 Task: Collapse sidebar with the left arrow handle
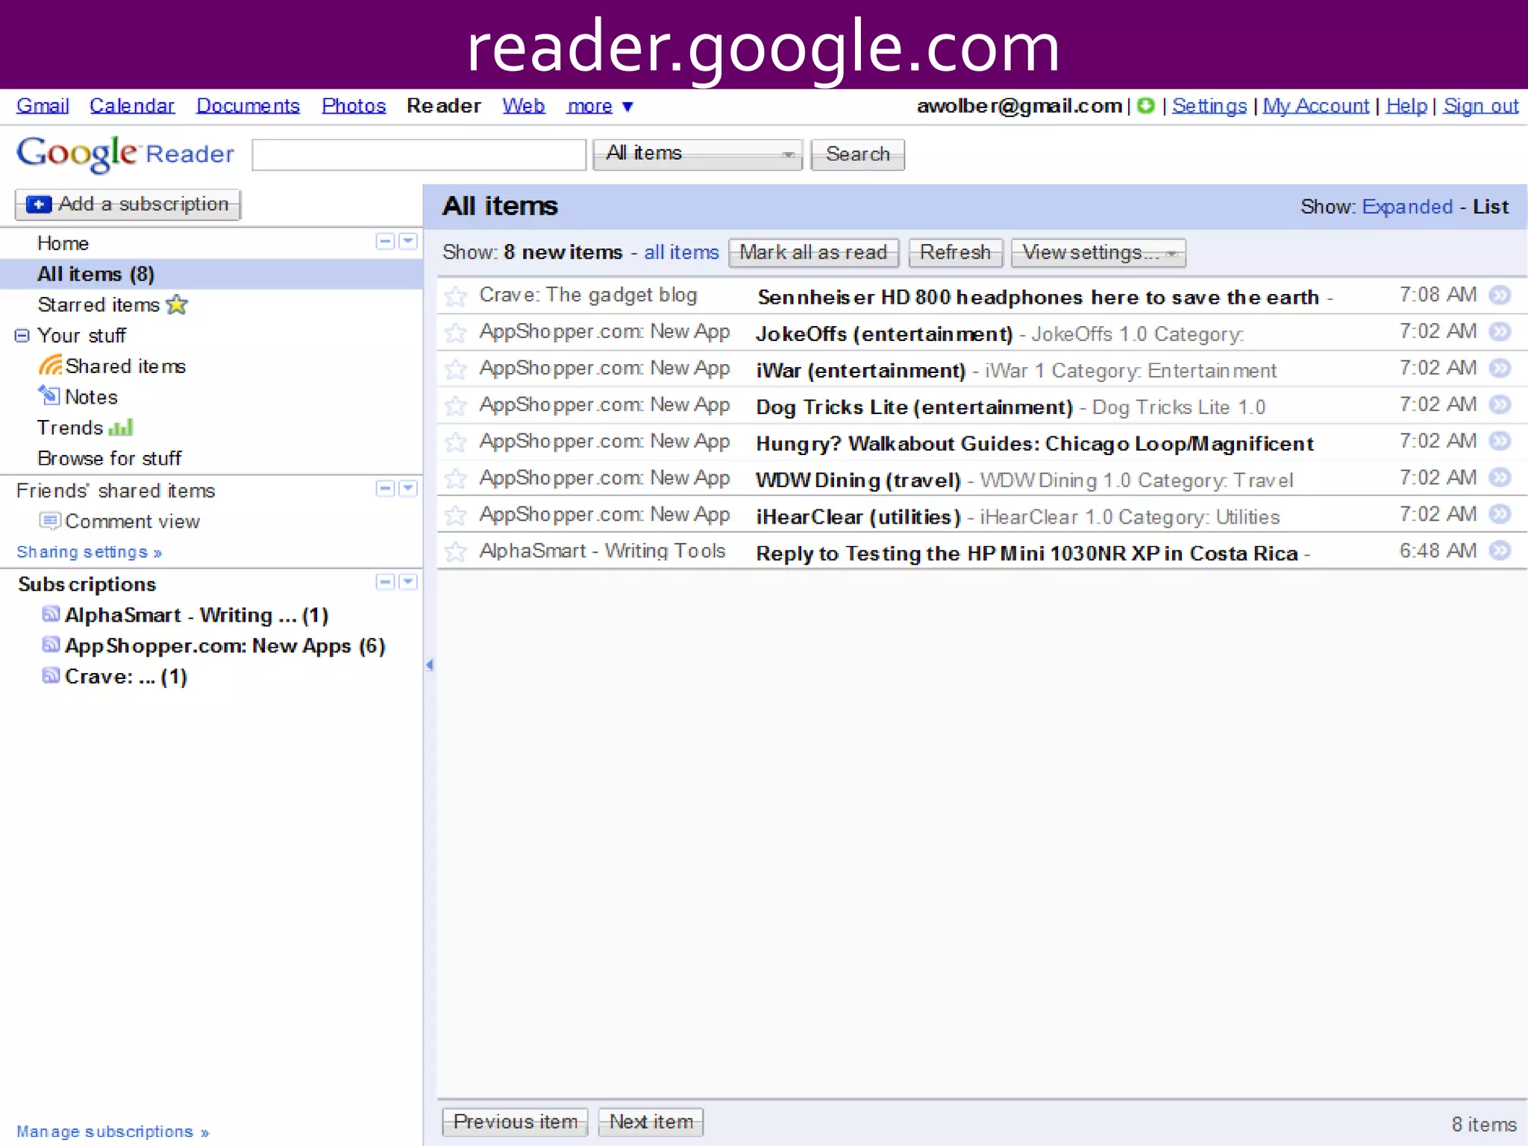point(429,665)
